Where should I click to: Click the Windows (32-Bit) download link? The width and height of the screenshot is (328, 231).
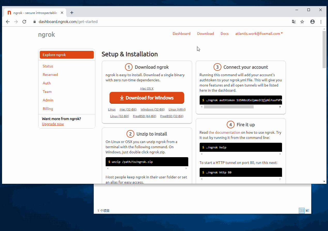click(x=152, y=109)
